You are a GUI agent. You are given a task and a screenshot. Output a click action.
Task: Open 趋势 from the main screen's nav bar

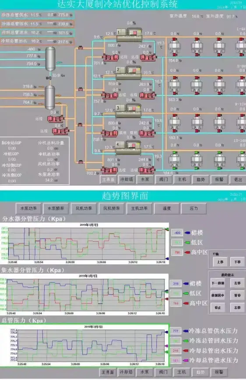pos(200,179)
